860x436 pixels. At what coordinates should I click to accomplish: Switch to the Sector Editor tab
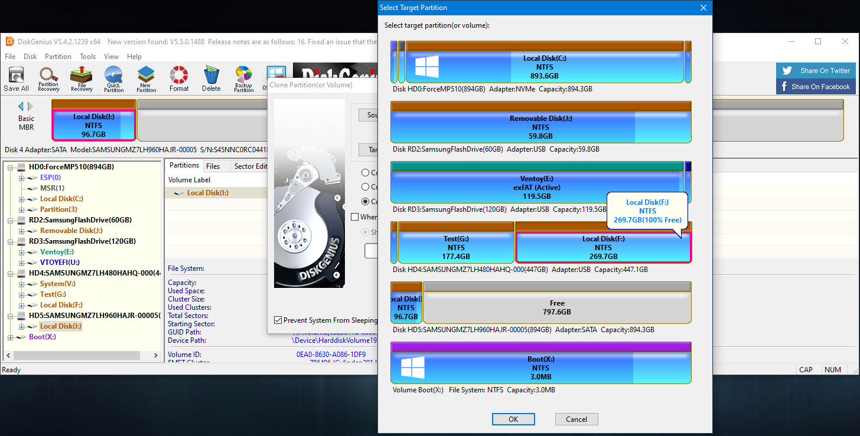click(250, 166)
